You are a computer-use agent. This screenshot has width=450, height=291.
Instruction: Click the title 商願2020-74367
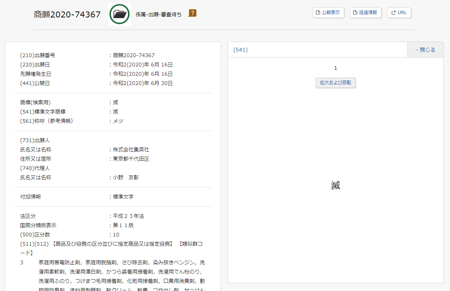67,14
